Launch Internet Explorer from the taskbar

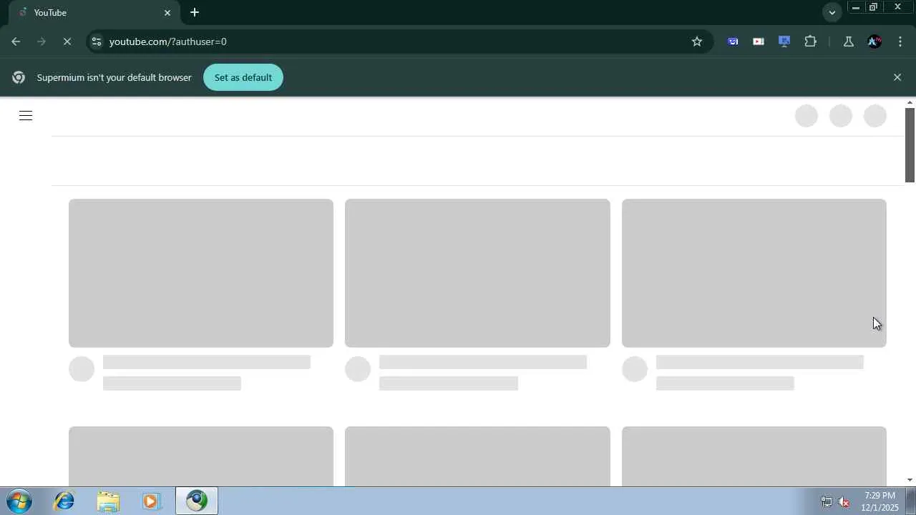pyautogui.click(x=64, y=501)
